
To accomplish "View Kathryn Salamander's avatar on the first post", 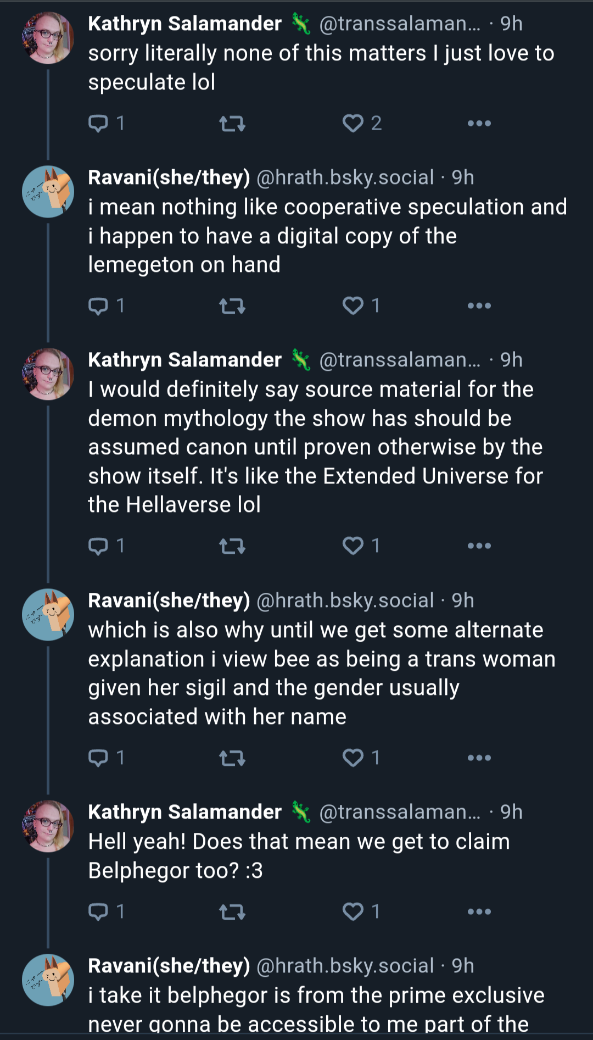I will click(x=48, y=38).
